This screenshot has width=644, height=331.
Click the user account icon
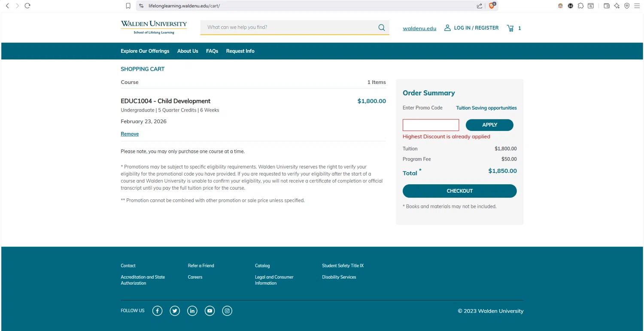(447, 27)
